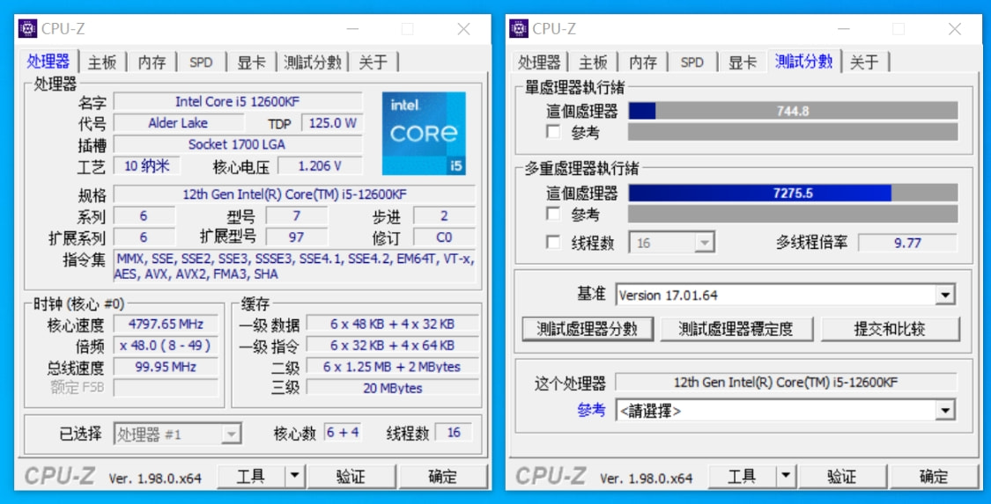Switch to SPD tab in the left window
The image size is (991, 504).
coord(201,62)
